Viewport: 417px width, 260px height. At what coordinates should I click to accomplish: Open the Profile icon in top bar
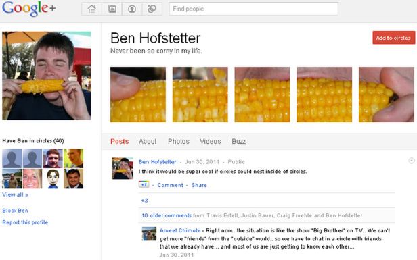pyautogui.click(x=132, y=9)
